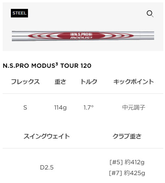
Task: Click the クラブ重さ header
Action: tap(127, 136)
